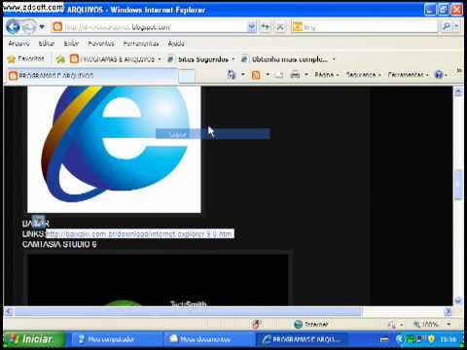Viewport: 467px width, 350px height.
Task: Go back with the Back arrow button
Action: (13, 27)
